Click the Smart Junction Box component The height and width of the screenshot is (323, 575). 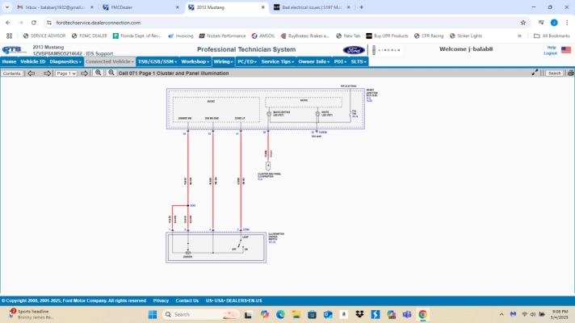[266, 108]
